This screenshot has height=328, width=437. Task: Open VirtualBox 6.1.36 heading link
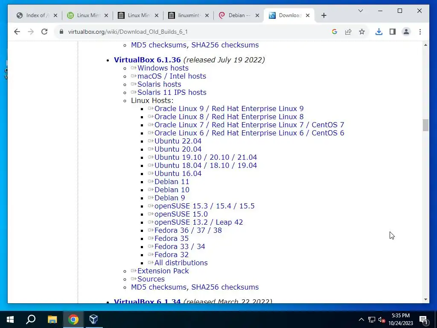(147, 60)
